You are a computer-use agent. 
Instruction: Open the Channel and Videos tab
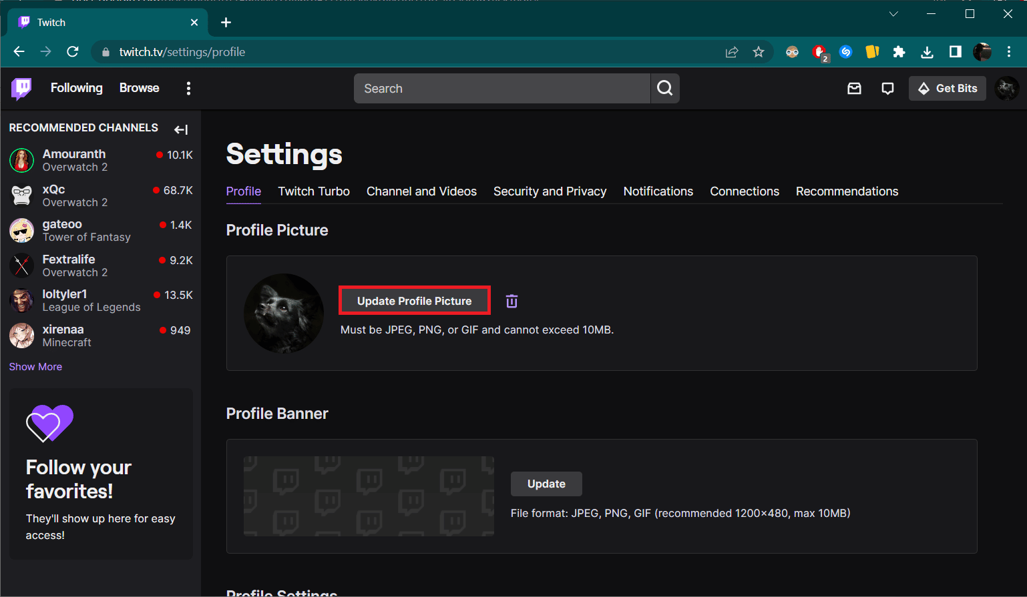pos(421,191)
